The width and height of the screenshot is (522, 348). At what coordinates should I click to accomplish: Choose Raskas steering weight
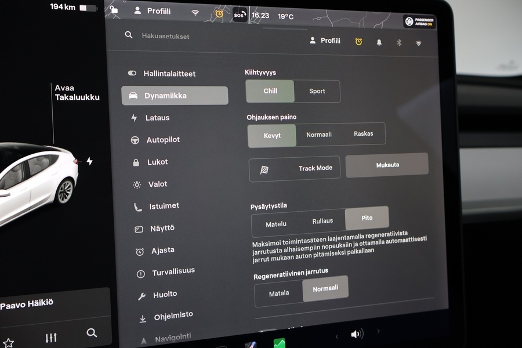[365, 133]
